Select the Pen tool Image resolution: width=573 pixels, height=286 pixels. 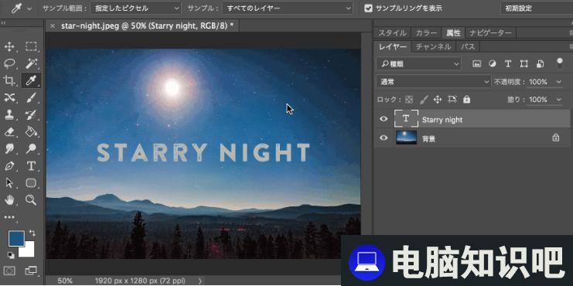pyautogui.click(x=9, y=166)
